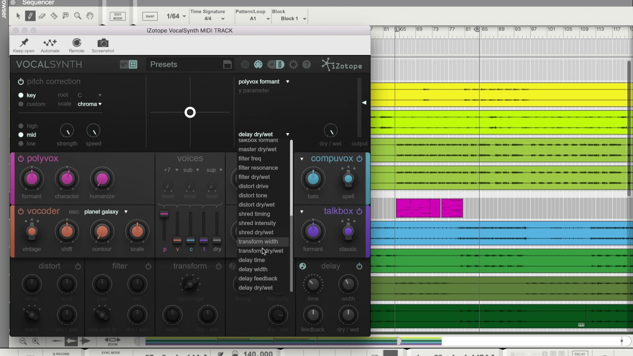Zoom in the sequencer horizontally

36,341
